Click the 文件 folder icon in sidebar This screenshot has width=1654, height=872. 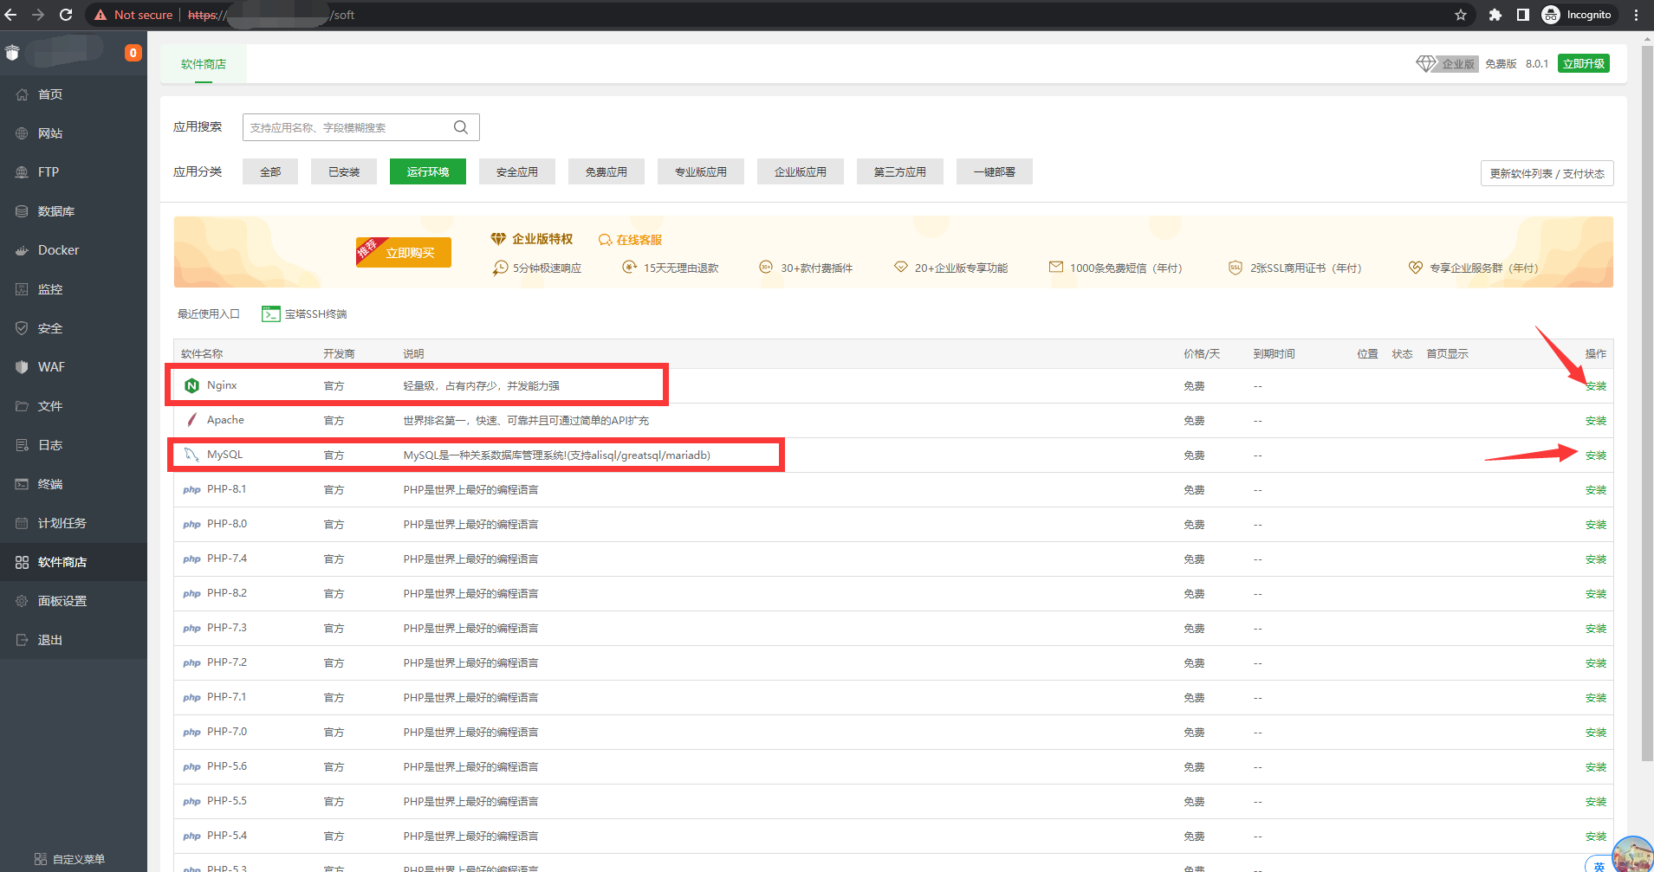pyautogui.click(x=22, y=406)
